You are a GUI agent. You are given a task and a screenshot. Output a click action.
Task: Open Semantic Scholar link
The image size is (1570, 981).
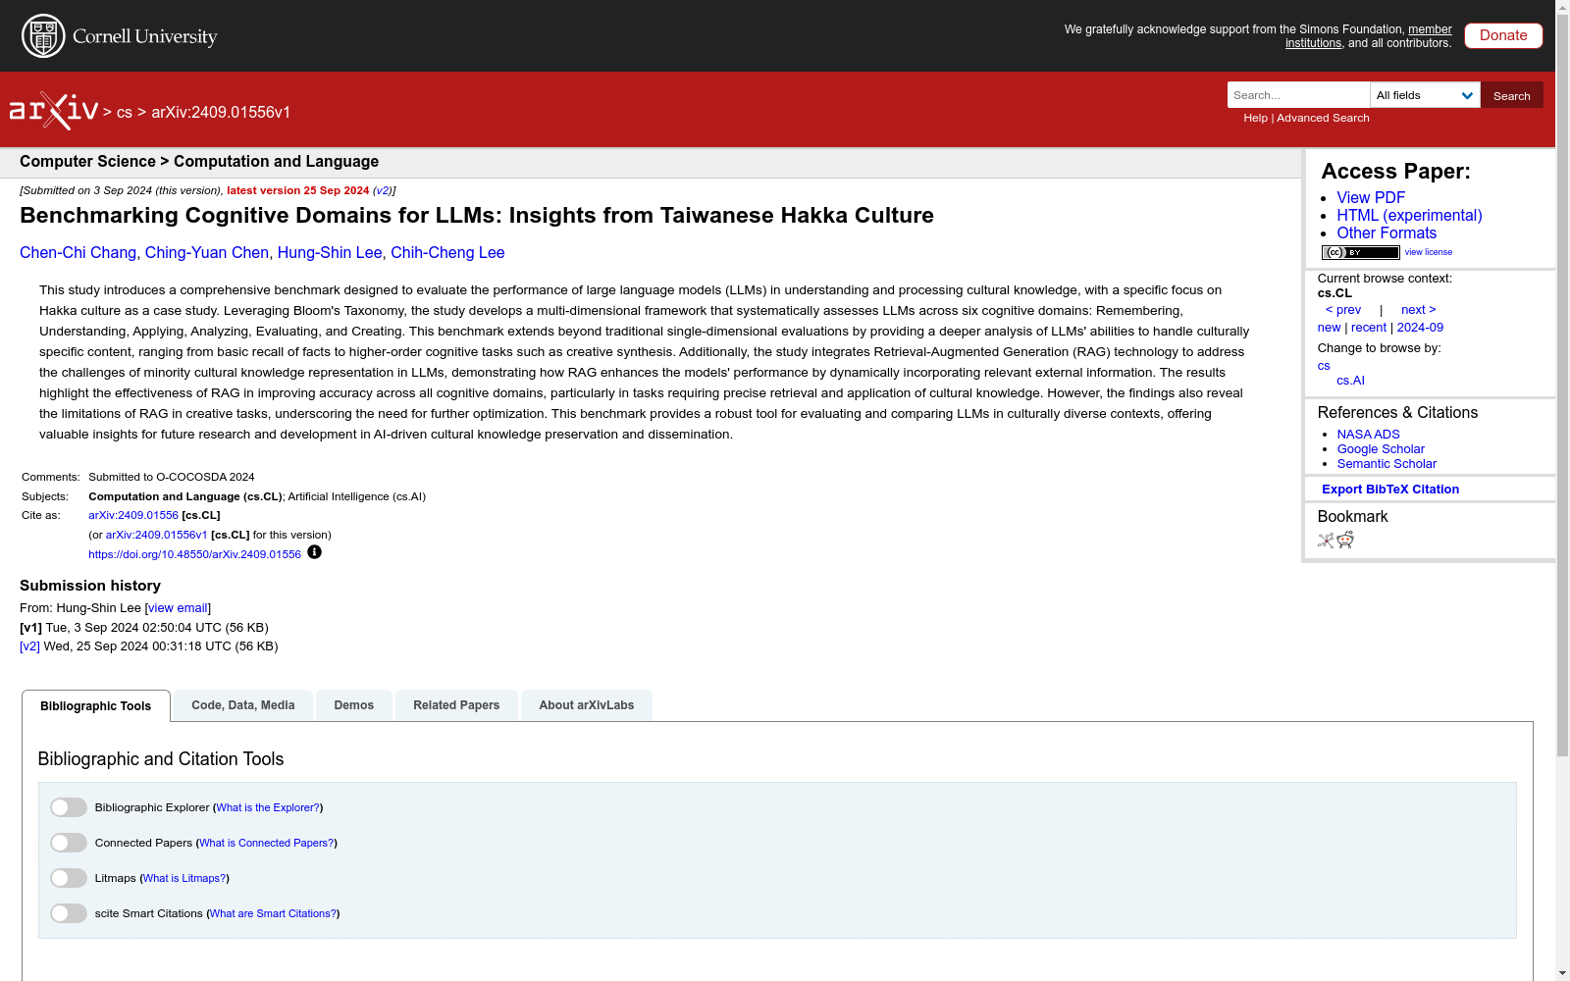click(x=1387, y=464)
